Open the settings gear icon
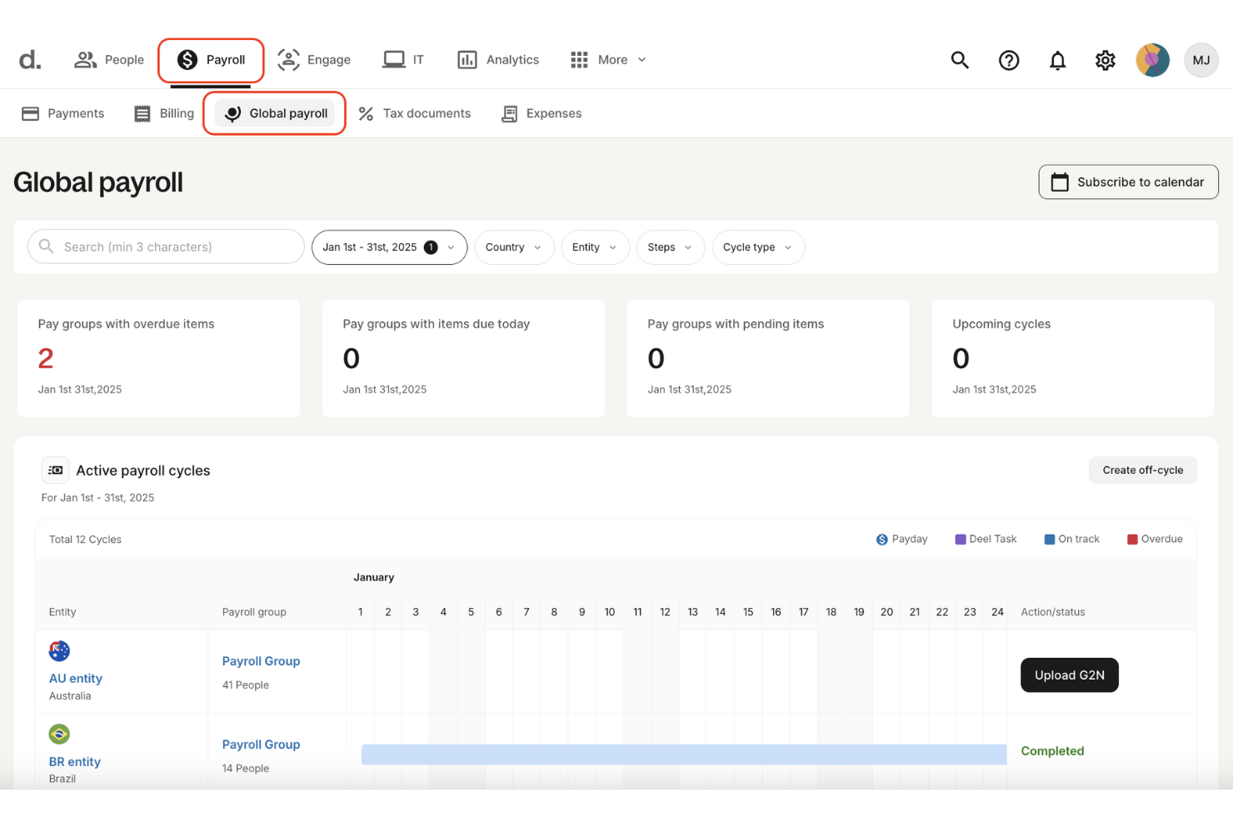The width and height of the screenshot is (1233, 822). pyautogui.click(x=1105, y=60)
